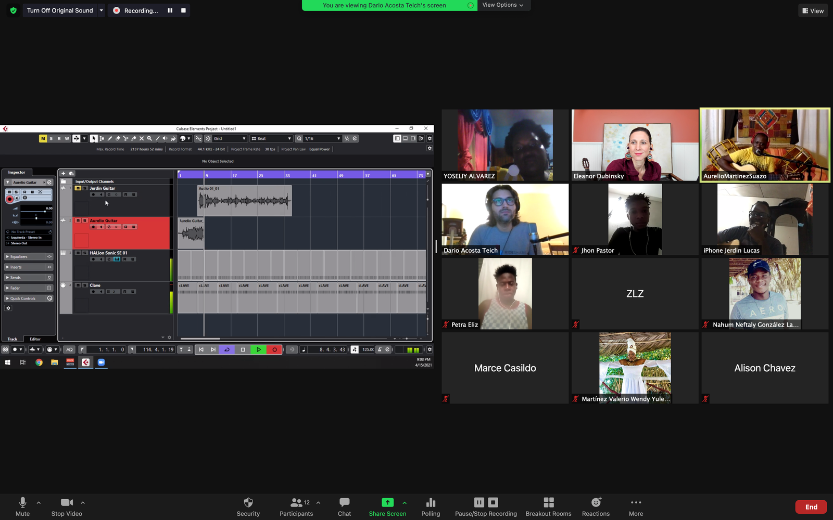Activate the Cycle loop button in transport

coord(227,350)
